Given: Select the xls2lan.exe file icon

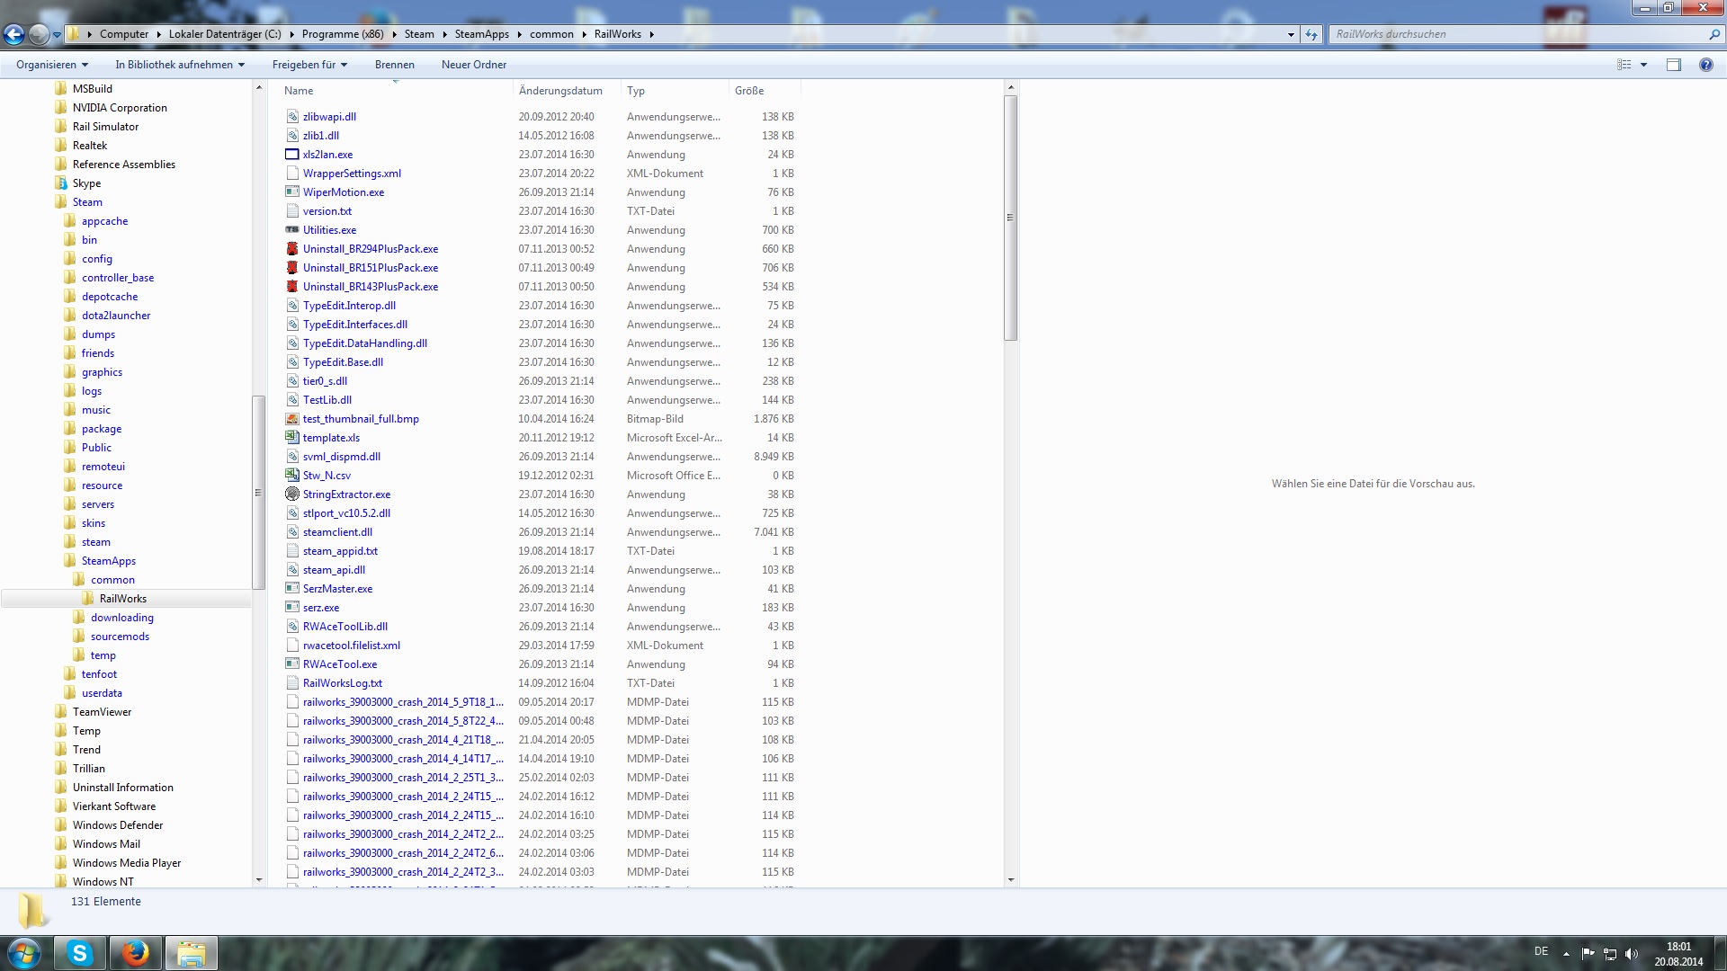Looking at the screenshot, I should pyautogui.click(x=292, y=155).
